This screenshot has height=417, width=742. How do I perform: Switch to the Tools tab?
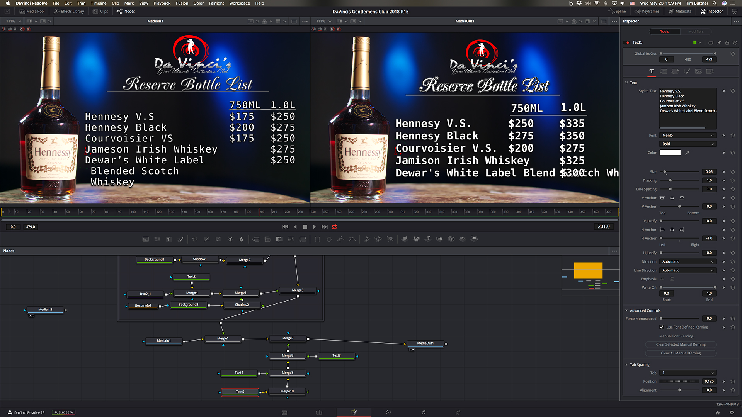pos(664,32)
